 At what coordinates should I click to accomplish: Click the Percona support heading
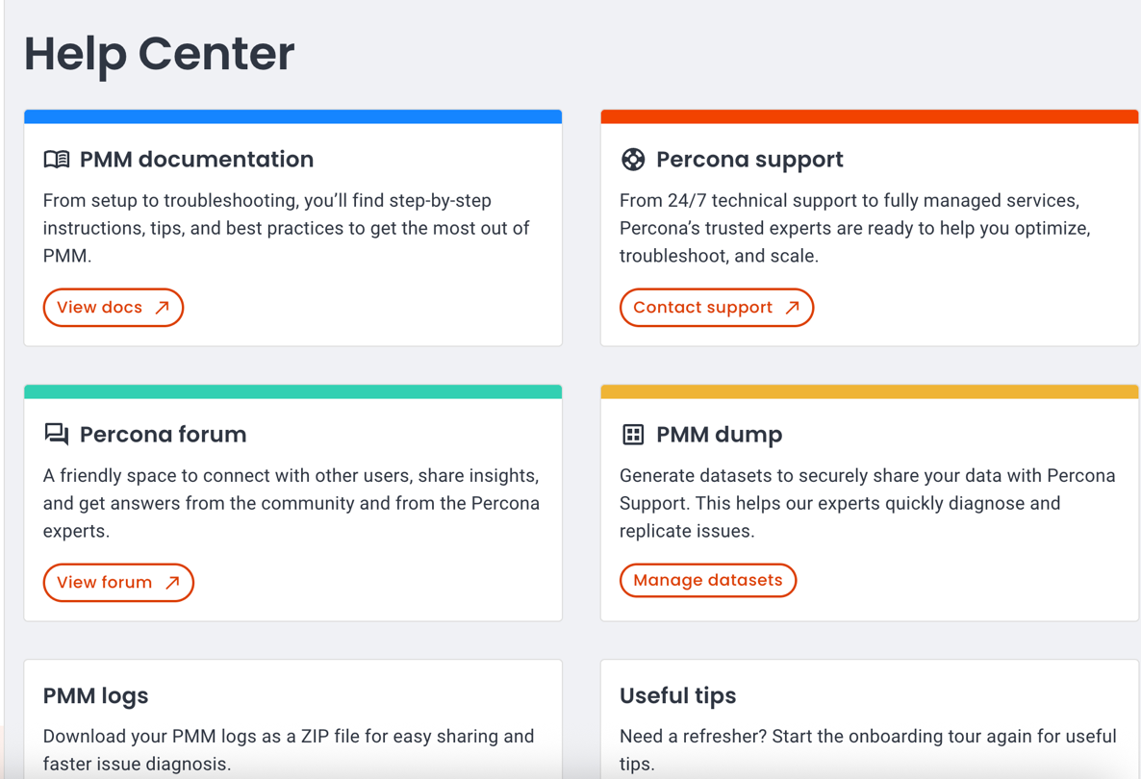click(x=749, y=159)
